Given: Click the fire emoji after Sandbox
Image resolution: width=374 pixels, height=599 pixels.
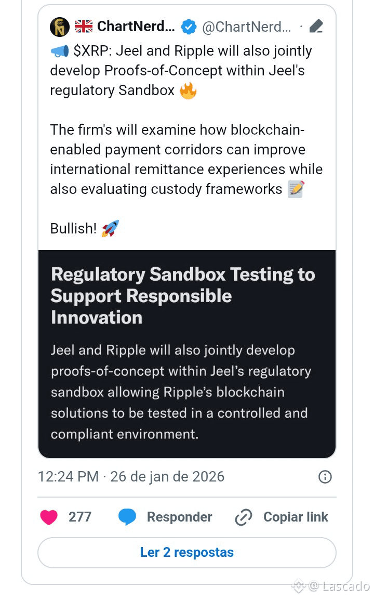Looking at the screenshot, I should click(x=188, y=90).
